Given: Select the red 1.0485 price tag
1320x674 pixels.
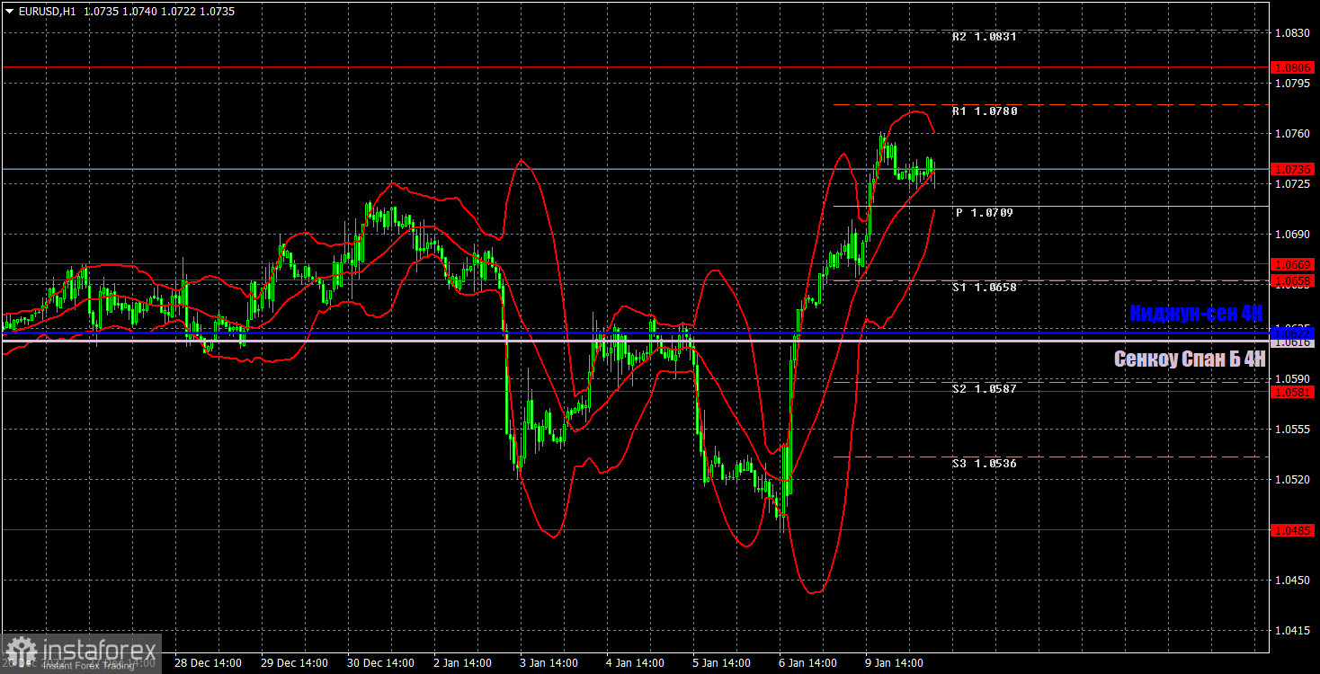Looking at the screenshot, I should 1293,530.
